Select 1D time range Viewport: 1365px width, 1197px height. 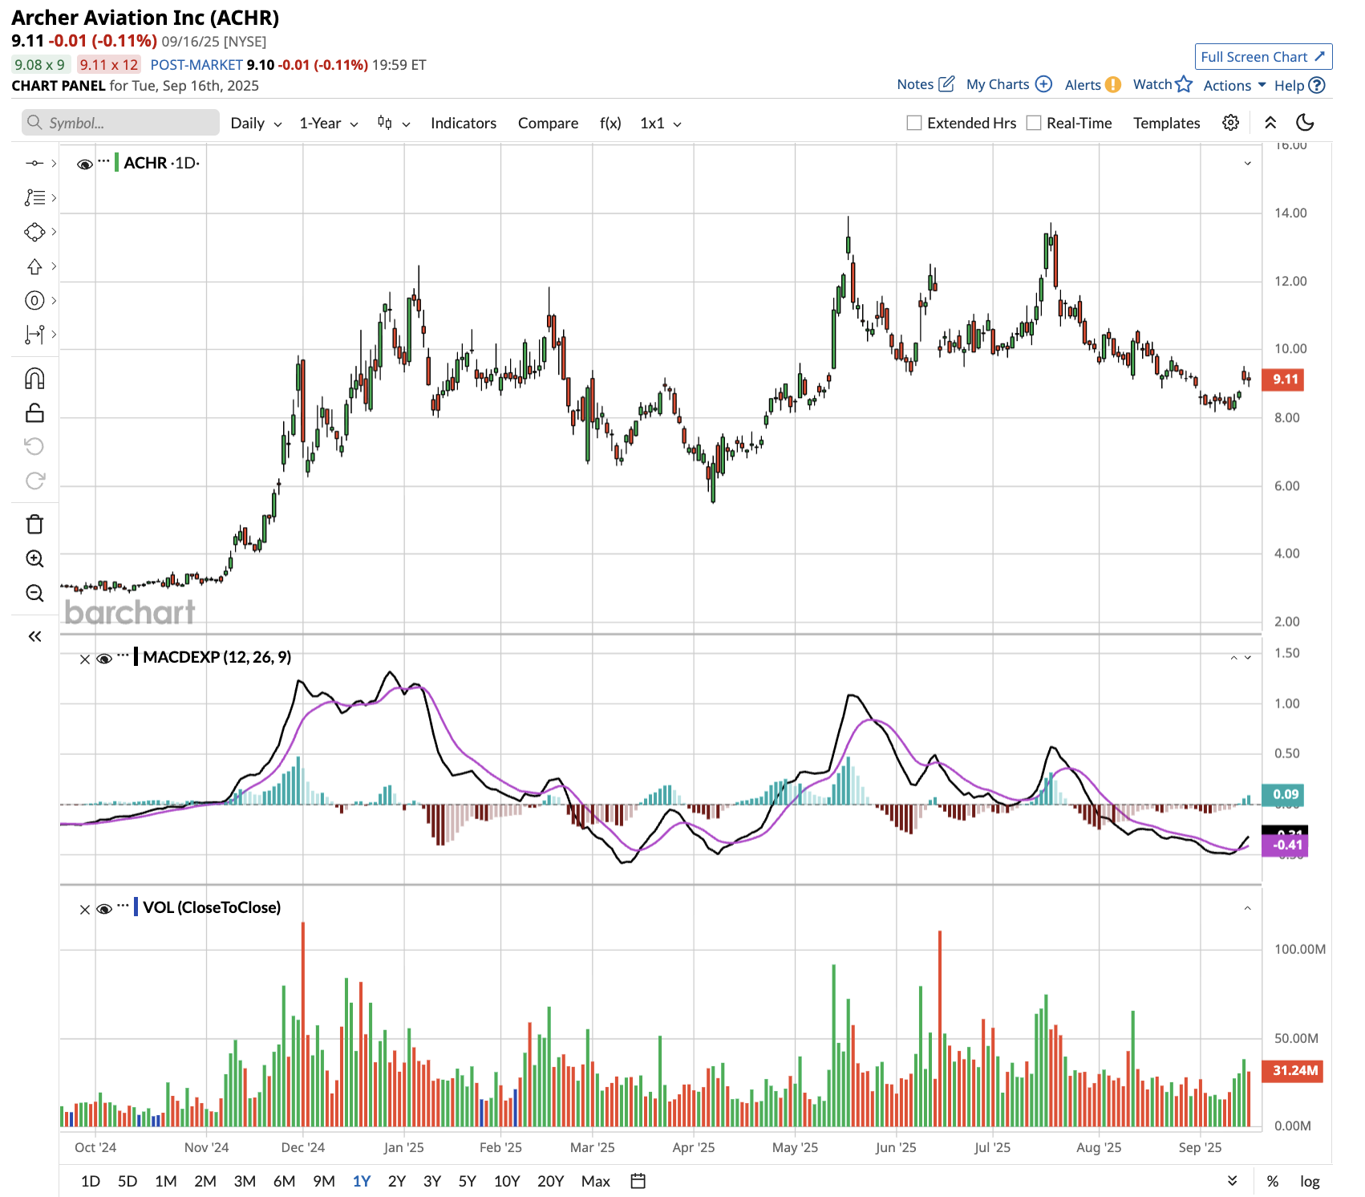click(x=91, y=1181)
